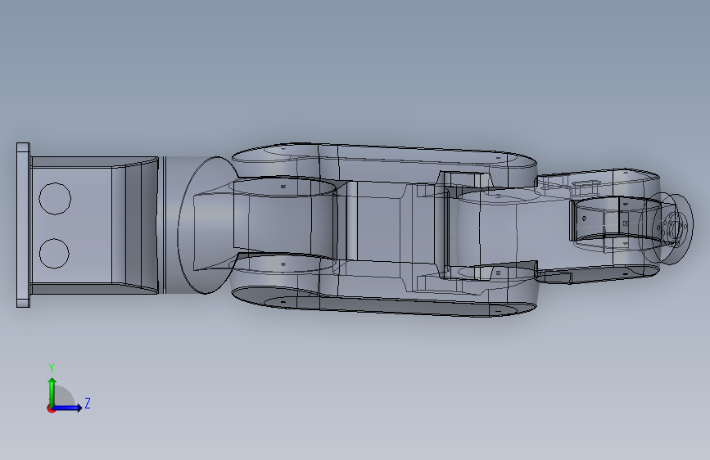This screenshot has height=460, width=710.
Task: Click the green Y axis of the triad
Action: [52, 391]
